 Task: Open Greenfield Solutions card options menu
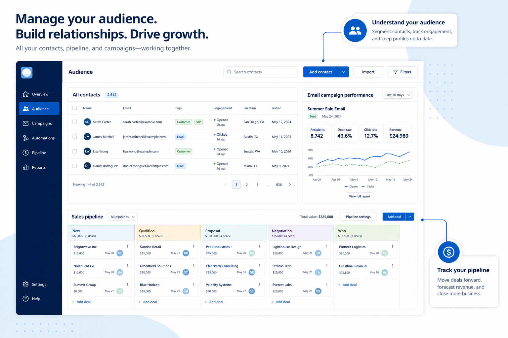(x=194, y=266)
